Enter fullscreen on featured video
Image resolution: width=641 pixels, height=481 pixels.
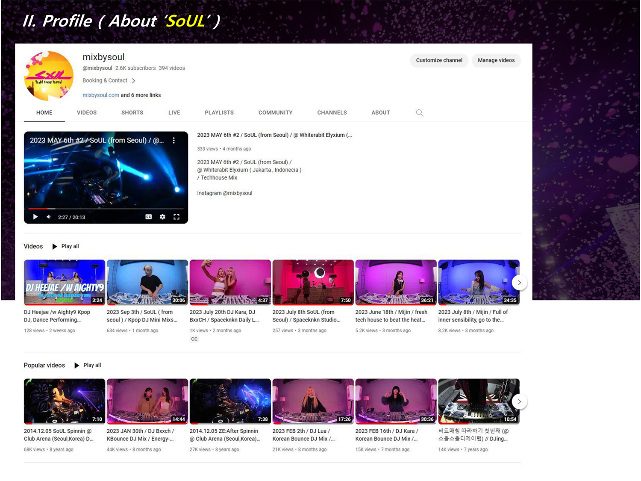(x=176, y=217)
